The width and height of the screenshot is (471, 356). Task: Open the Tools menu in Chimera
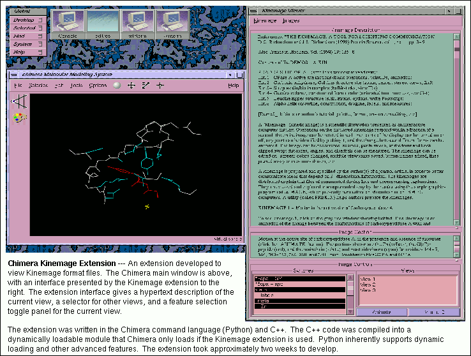coord(76,85)
